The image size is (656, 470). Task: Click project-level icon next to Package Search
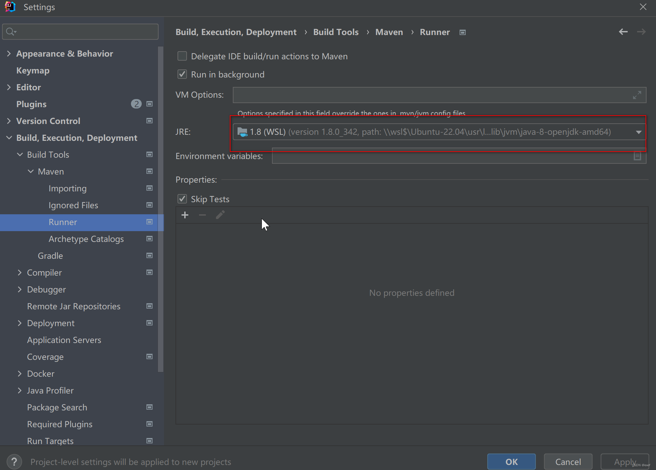coord(149,407)
